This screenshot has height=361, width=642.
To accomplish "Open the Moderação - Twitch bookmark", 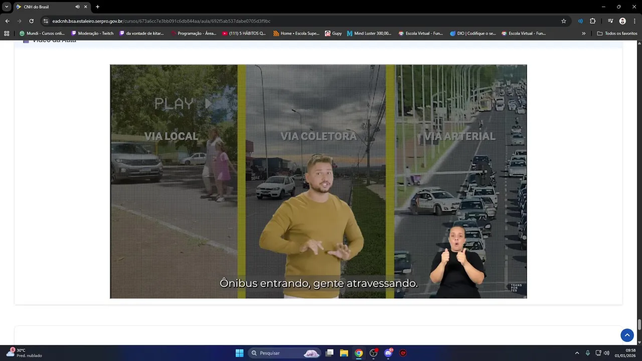I will [93, 33].
